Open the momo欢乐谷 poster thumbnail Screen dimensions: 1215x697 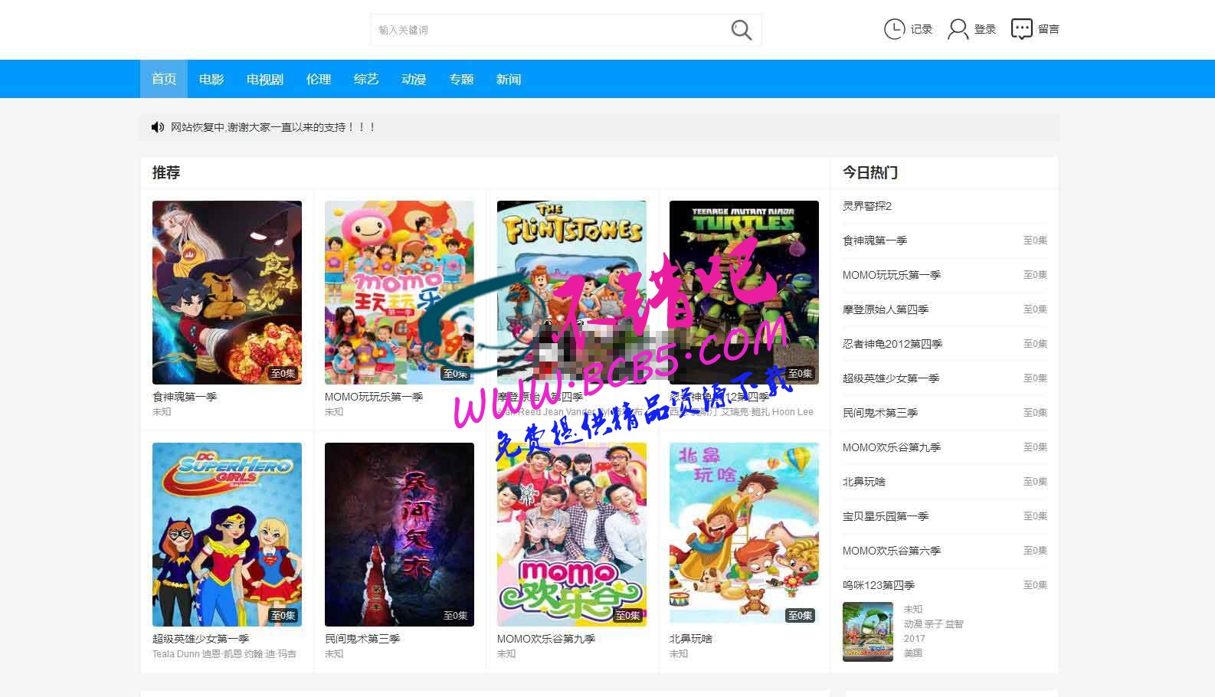point(571,535)
